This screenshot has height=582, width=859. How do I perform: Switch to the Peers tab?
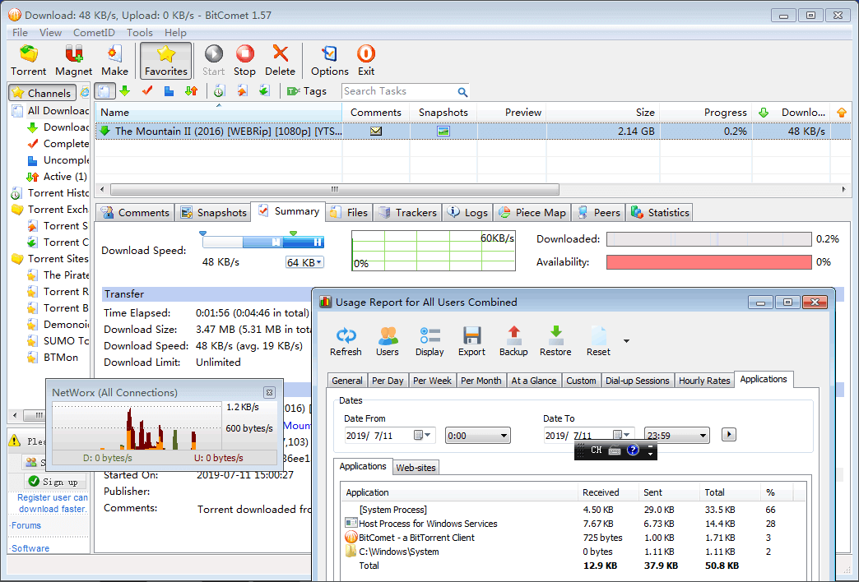[x=599, y=212]
